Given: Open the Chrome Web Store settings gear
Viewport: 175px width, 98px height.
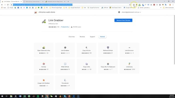Looking at the screenshot, I should (119, 12).
